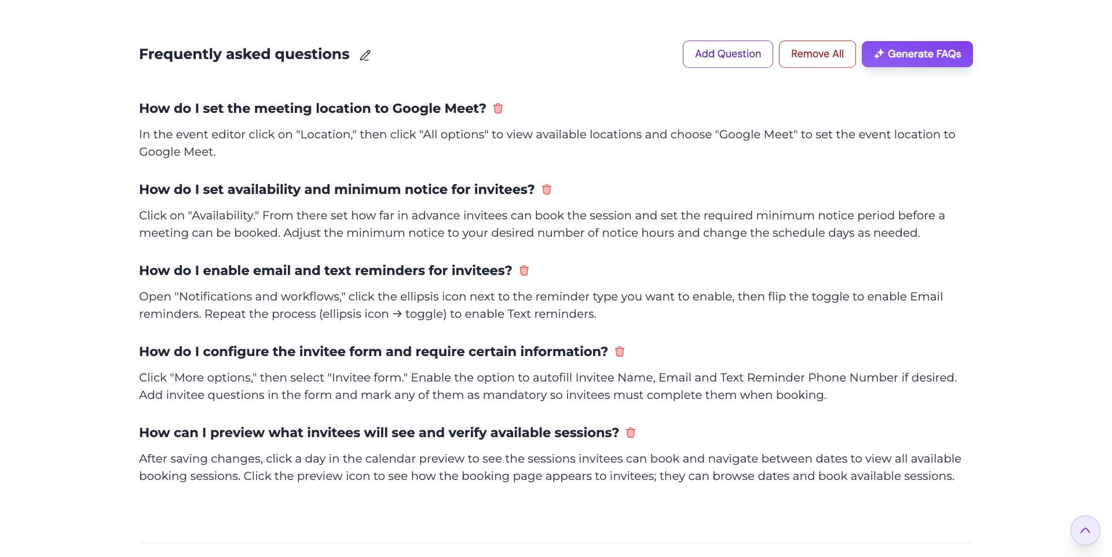Select the invitee form question title

point(373,351)
